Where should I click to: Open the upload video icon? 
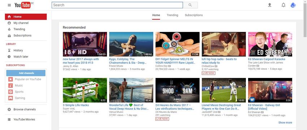(x=269, y=5)
